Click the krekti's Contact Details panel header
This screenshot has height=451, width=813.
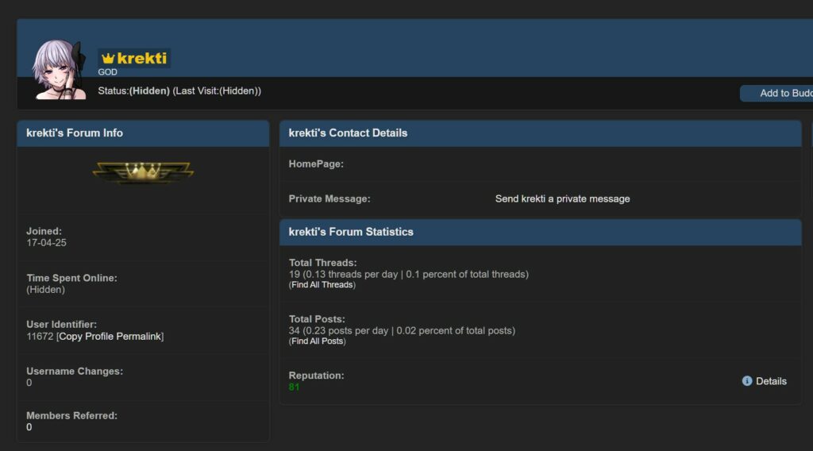point(348,133)
